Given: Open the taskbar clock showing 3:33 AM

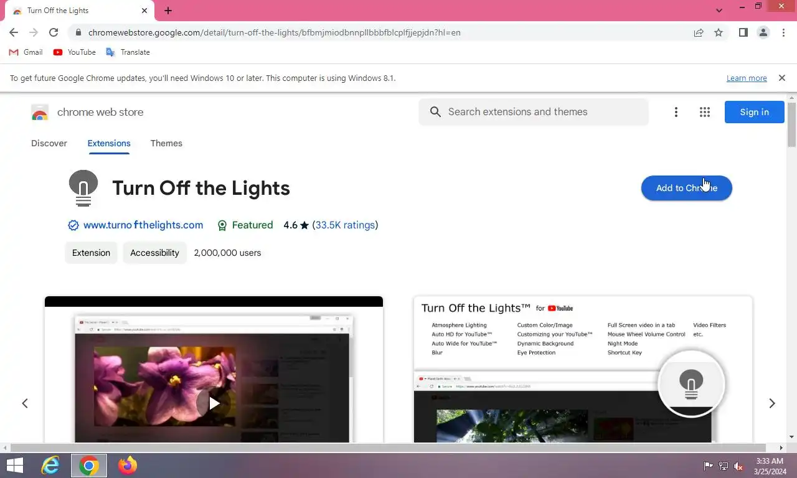Looking at the screenshot, I should [769, 466].
